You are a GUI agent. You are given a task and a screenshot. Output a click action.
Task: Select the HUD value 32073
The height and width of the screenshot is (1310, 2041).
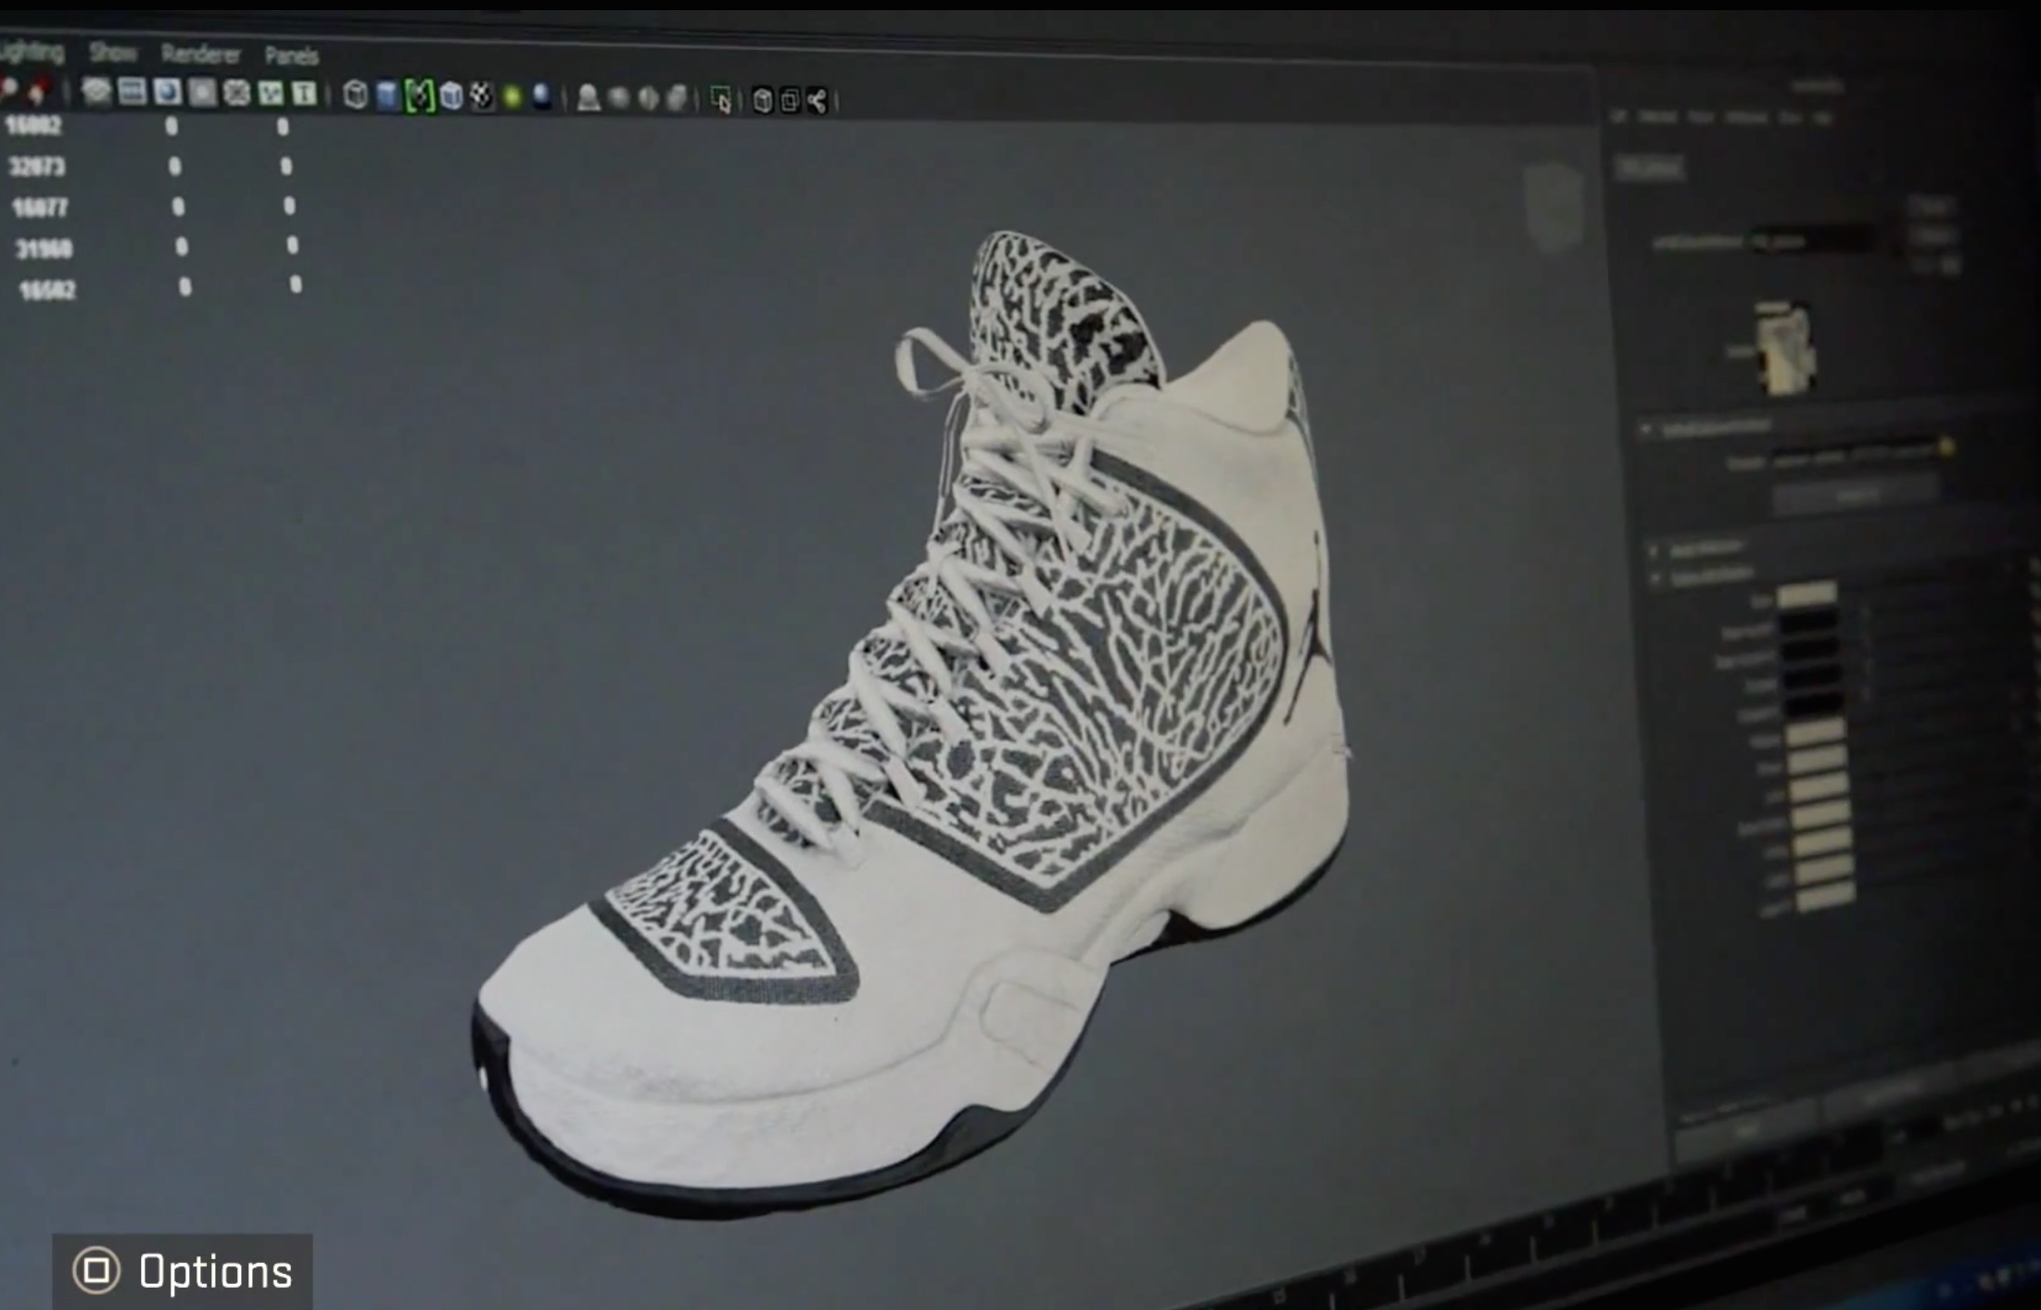pos(37,167)
